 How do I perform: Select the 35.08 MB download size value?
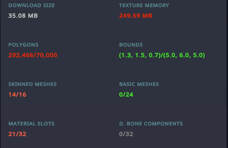click(x=23, y=16)
